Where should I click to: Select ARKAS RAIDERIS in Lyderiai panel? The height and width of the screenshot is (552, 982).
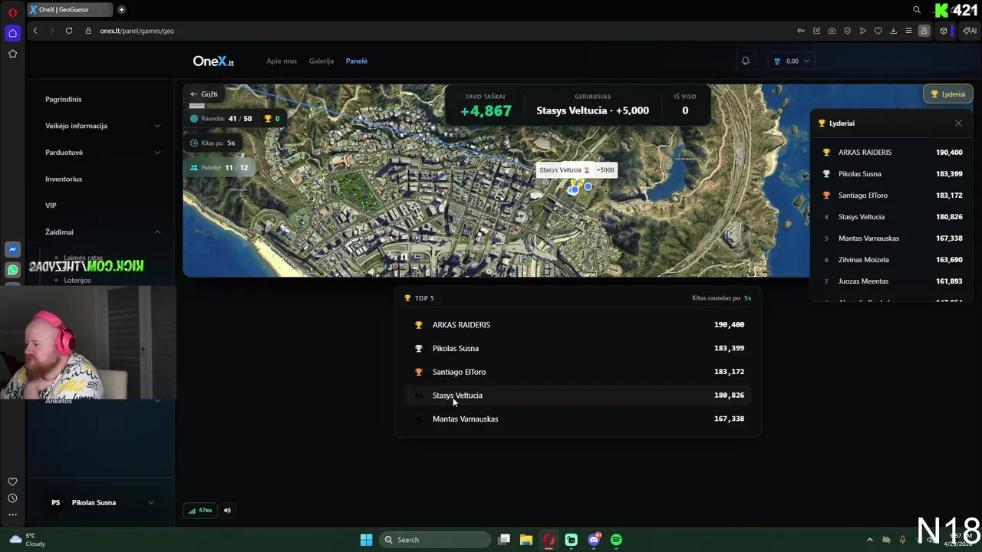pos(891,152)
